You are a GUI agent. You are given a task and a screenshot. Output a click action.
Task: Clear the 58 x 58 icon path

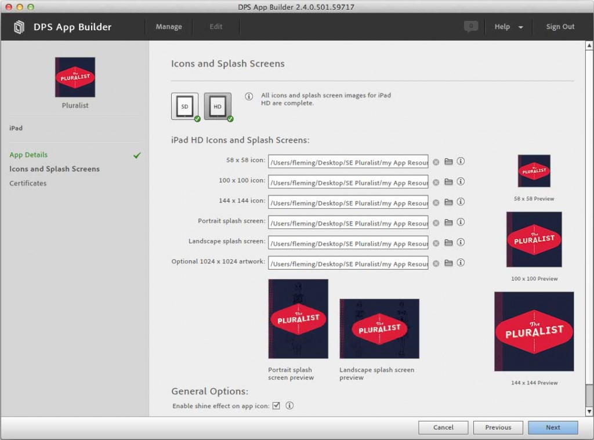(436, 162)
